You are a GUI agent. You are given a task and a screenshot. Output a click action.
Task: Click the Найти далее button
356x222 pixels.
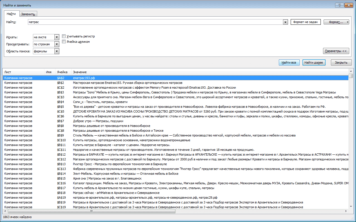(314, 62)
